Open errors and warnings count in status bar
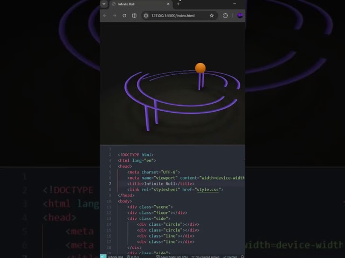345x258 pixels. tap(133, 256)
